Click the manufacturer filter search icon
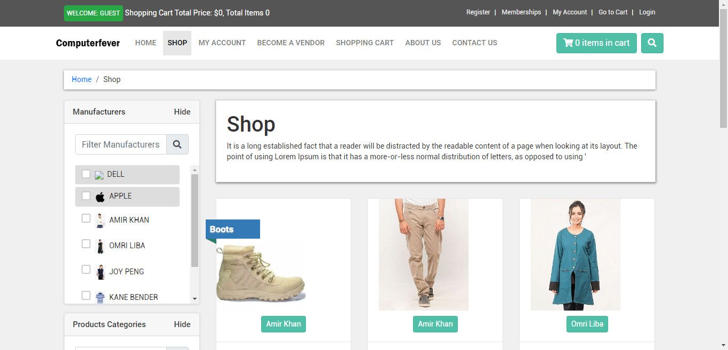728x350 pixels. (x=177, y=144)
